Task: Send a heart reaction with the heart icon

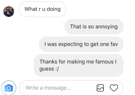Action: 114,88
